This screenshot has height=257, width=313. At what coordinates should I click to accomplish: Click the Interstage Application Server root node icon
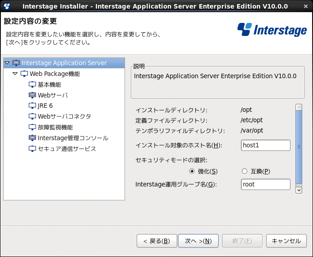tap(16, 63)
